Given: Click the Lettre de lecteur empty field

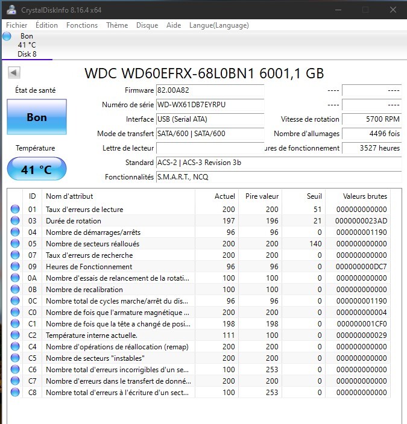Looking at the screenshot, I should pyautogui.click(x=210, y=148).
